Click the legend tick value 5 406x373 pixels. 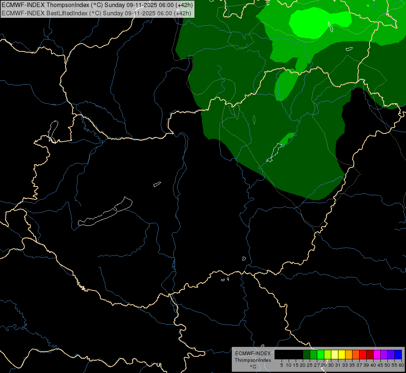point(282,365)
